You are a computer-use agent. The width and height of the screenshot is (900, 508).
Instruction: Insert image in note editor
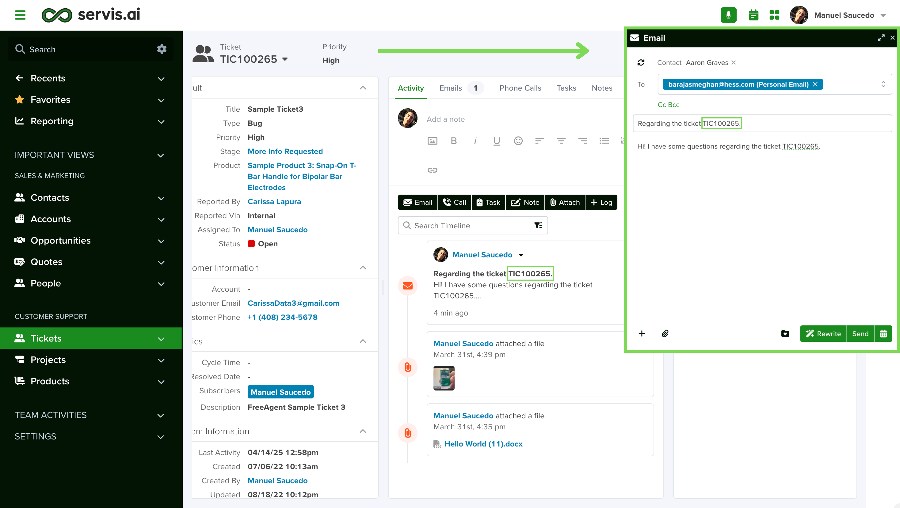click(x=433, y=140)
